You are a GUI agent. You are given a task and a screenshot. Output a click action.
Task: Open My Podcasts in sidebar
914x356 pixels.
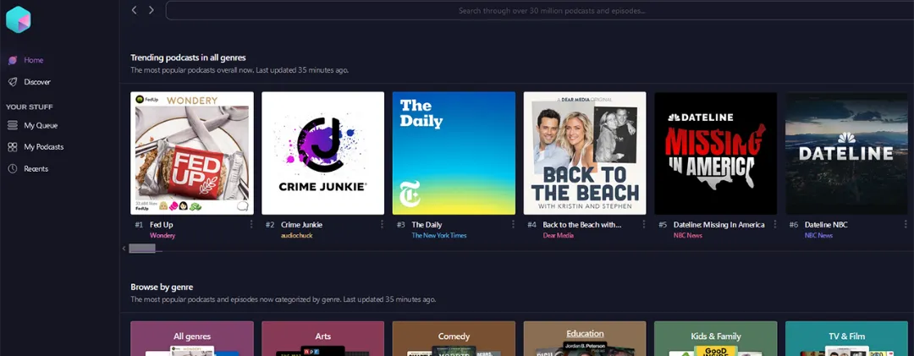tap(44, 147)
